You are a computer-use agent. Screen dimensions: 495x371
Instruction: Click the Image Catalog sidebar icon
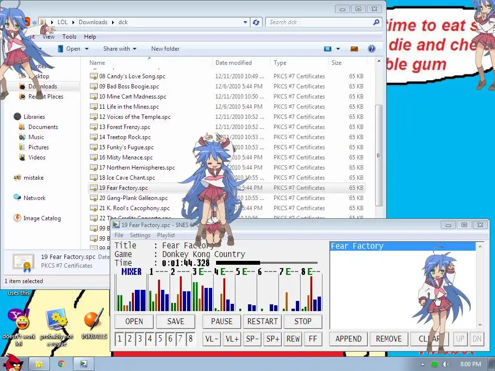point(17,218)
